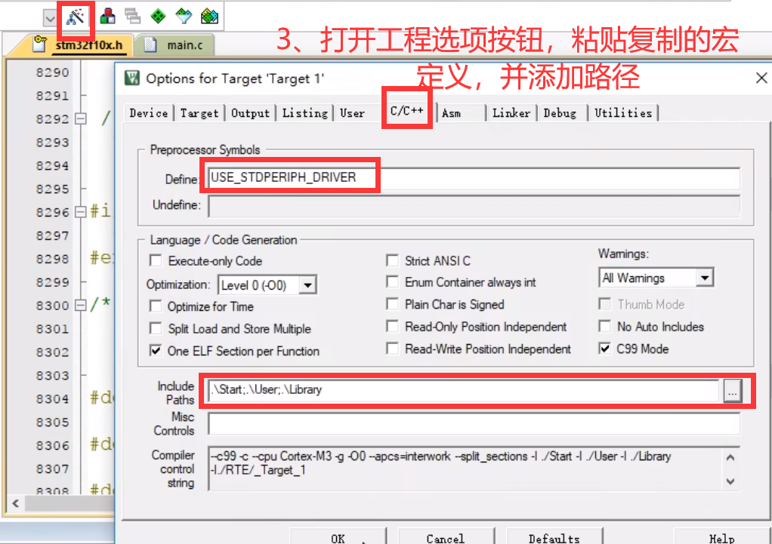The width and height of the screenshot is (772, 544).
Task: Open the Linker tab
Action: click(511, 113)
